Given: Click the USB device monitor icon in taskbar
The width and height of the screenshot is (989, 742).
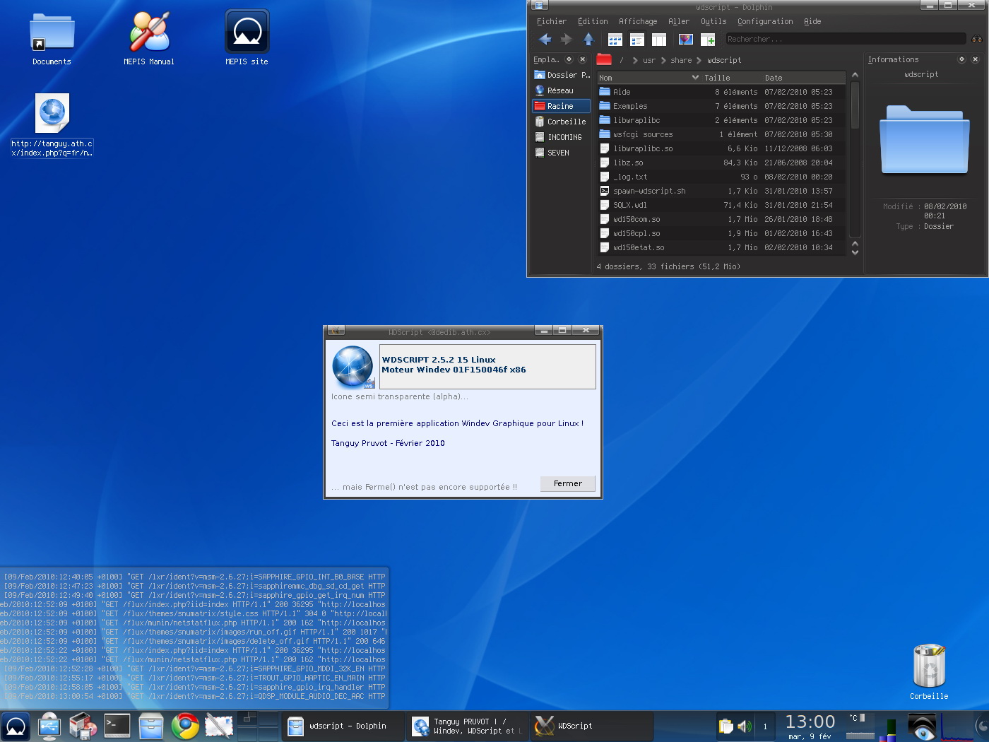Looking at the screenshot, I should click(49, 726).
